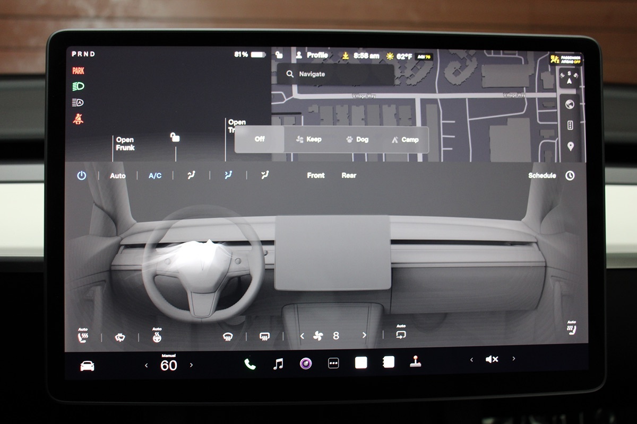
Task: Select Dog mode
Action: pos(357,139)
